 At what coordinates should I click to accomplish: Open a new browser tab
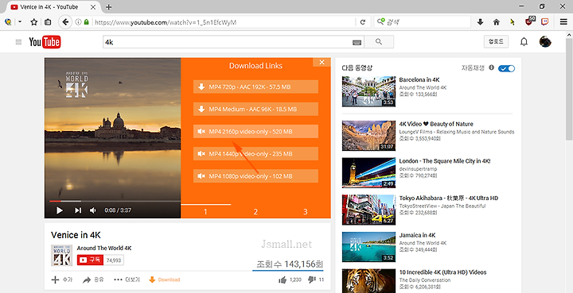108,7
